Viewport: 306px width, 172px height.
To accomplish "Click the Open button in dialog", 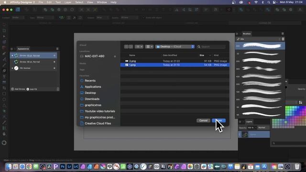I will (x=219, y=120).
